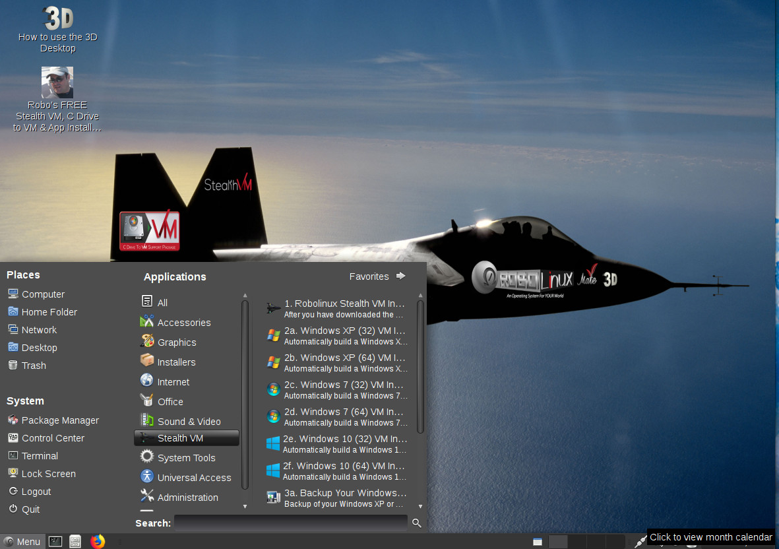Launch Terminal from System list
Screen dimensions: 779x549
point(33,456)
